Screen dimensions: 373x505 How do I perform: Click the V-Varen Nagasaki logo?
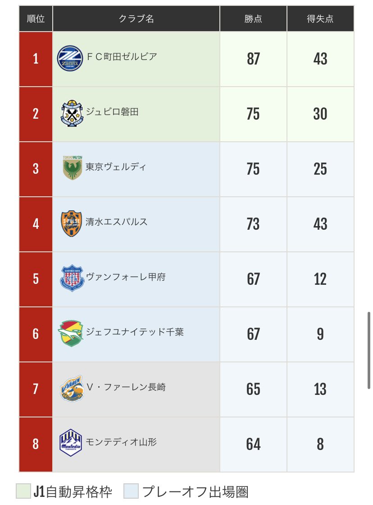pos(72,389)
